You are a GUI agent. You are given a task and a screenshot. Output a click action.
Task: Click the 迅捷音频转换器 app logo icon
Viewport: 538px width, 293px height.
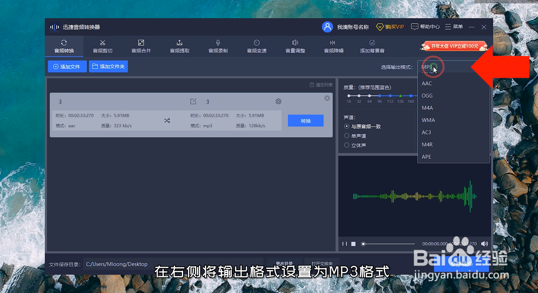(55, 27)
